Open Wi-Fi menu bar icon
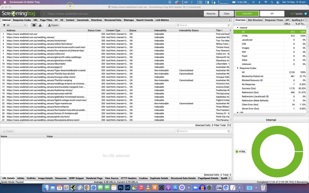Screen dimensions: 309x193 click(x=266, y=2)
